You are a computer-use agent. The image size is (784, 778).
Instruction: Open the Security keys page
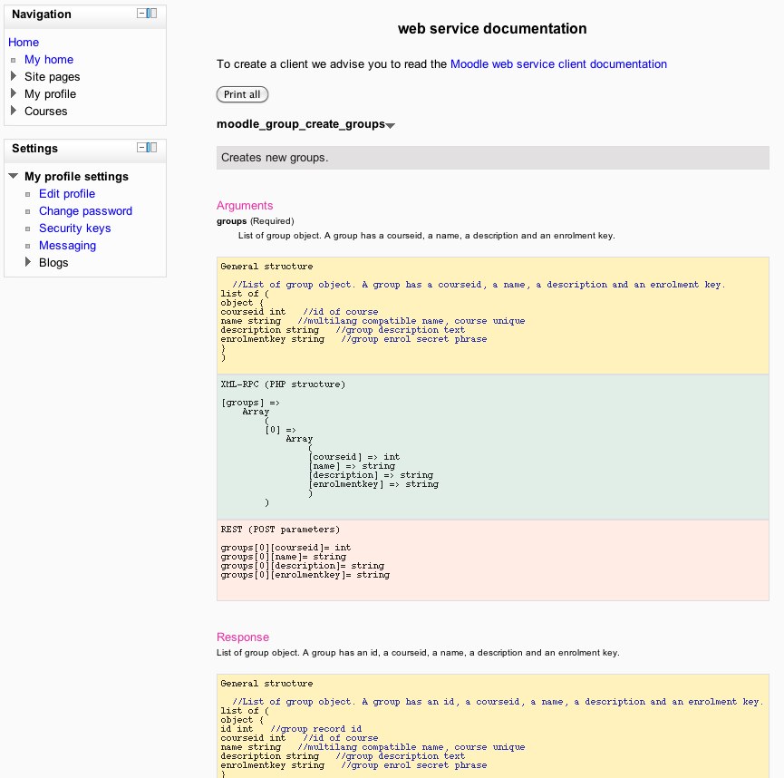[x=74, y=229]
